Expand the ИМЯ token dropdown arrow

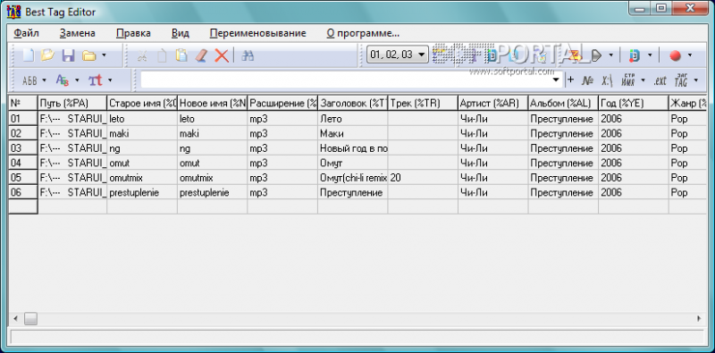point(643,80)
